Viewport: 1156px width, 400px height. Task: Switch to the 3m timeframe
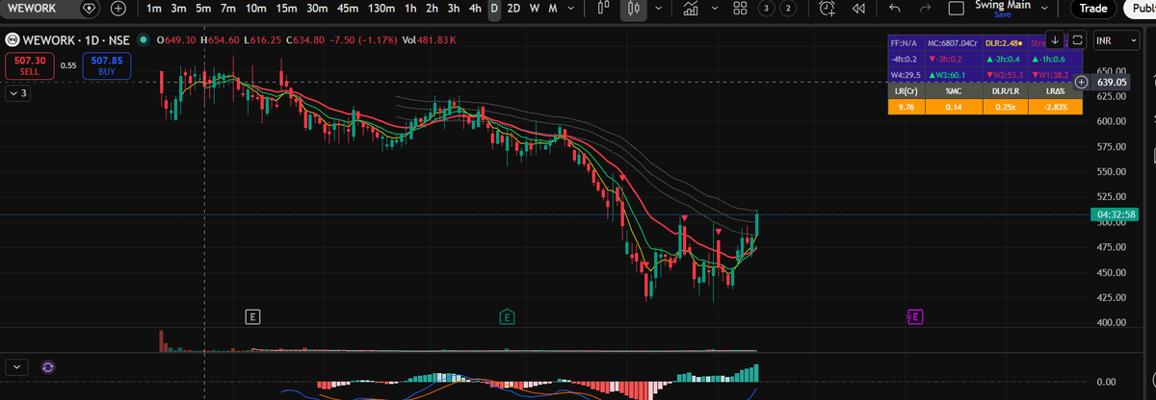[178, 9]
